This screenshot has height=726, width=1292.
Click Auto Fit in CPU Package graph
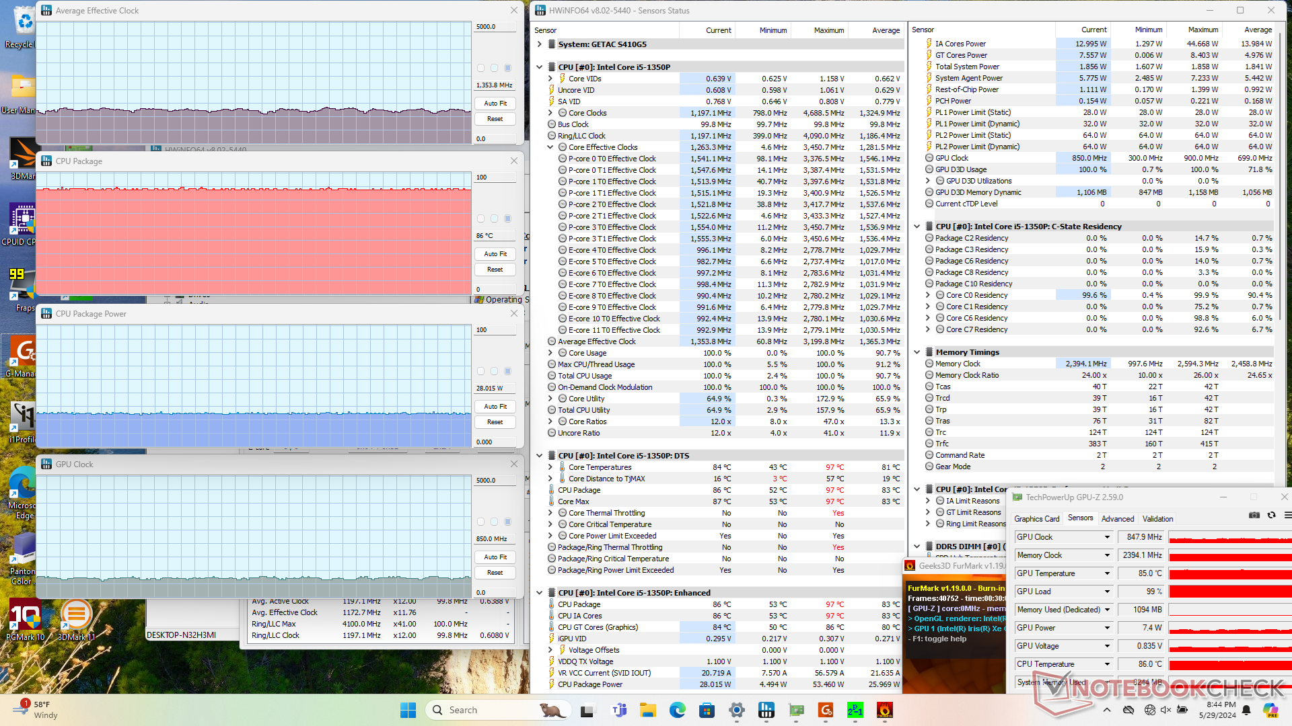495,254
